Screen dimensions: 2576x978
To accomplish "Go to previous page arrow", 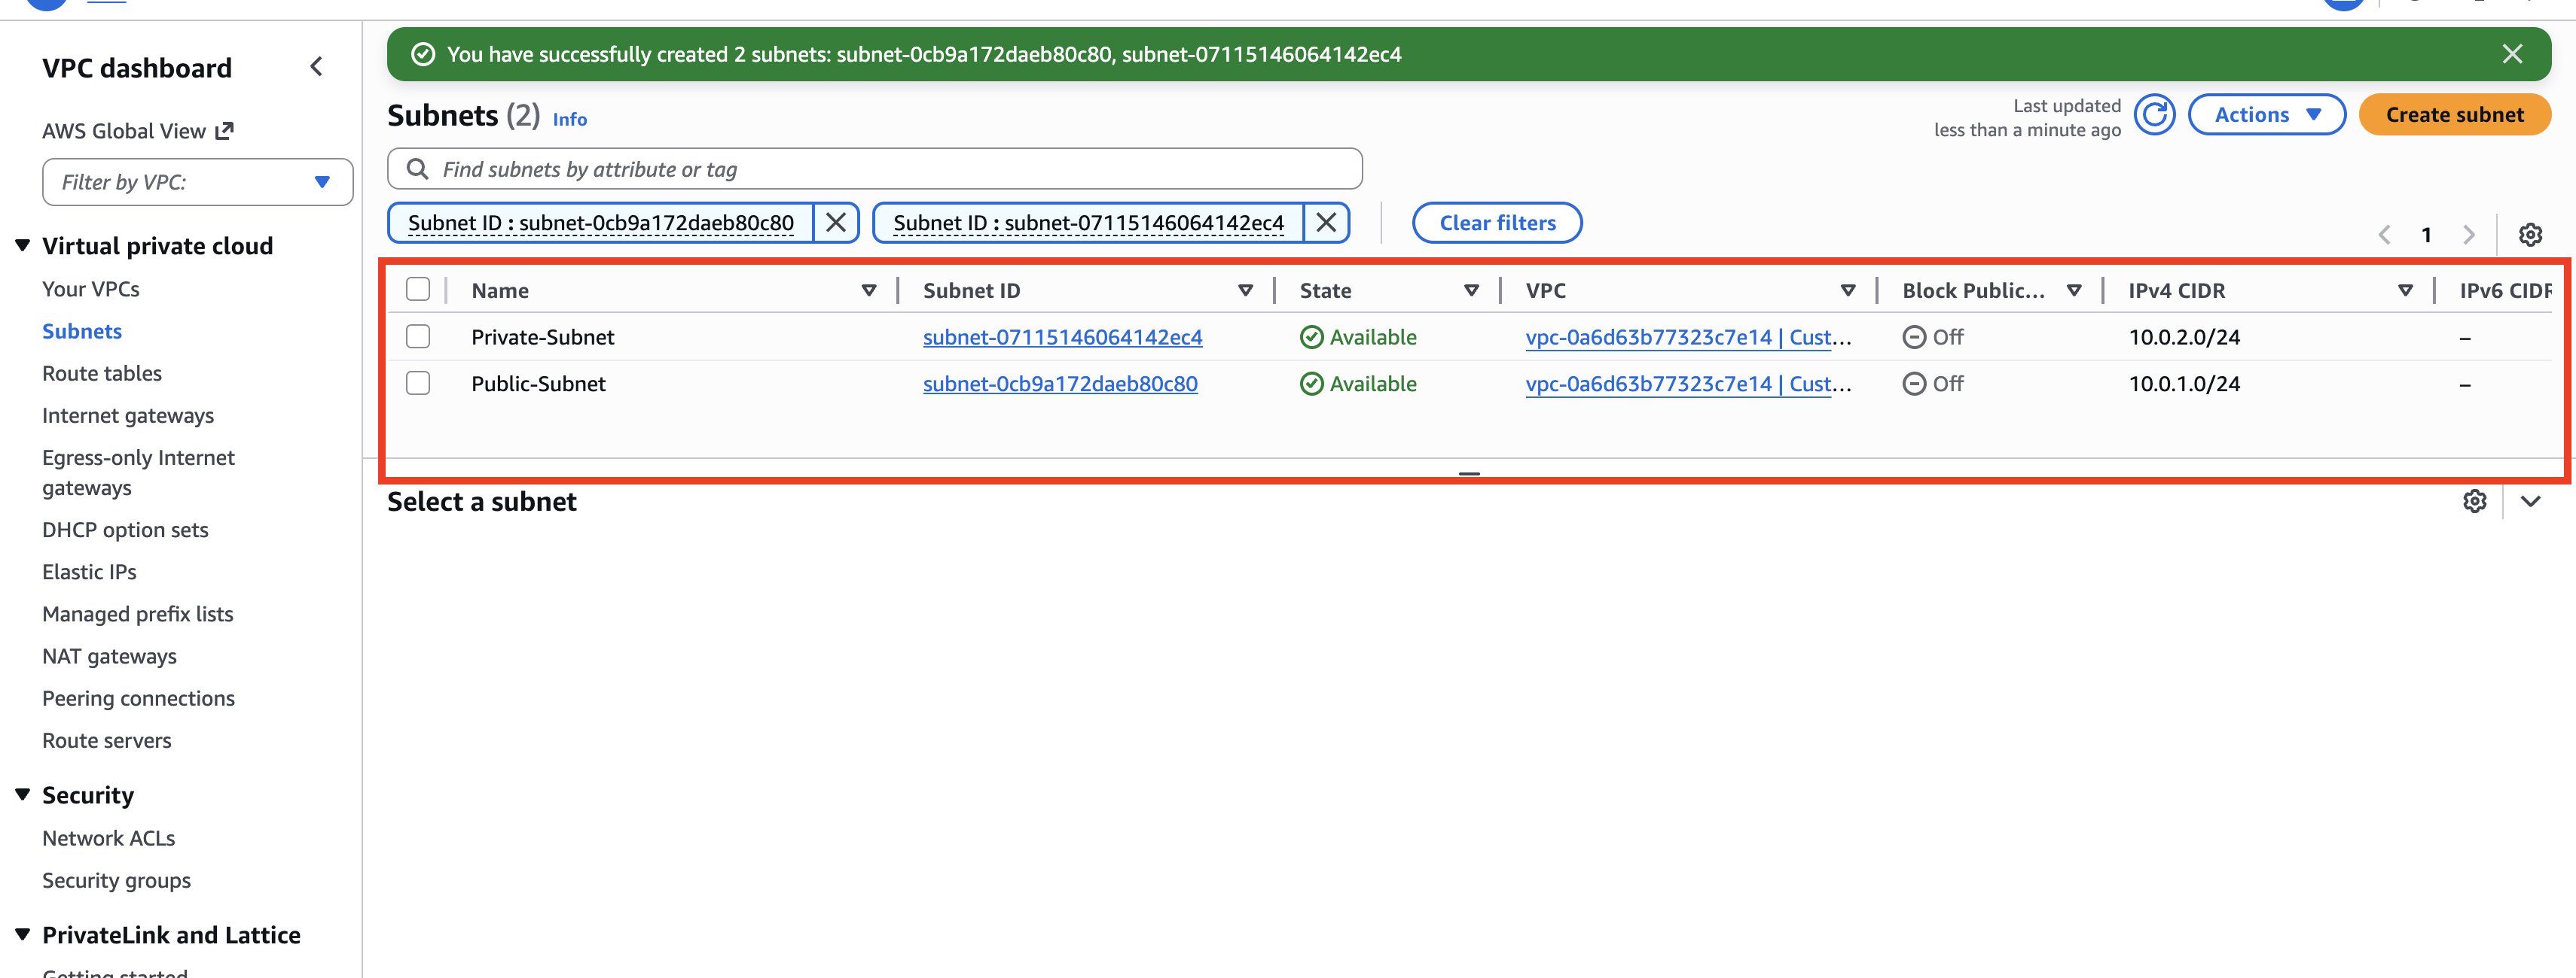I will [2385, 235].
